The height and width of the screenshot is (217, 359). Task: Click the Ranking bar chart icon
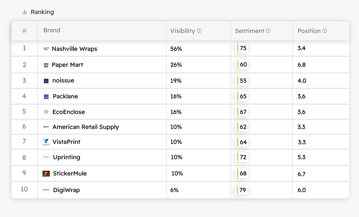click(x=24, y=12)
